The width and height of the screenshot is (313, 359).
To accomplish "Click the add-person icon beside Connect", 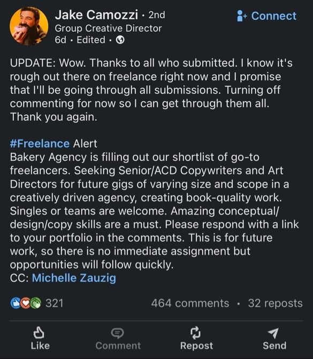I will point(242,16).
